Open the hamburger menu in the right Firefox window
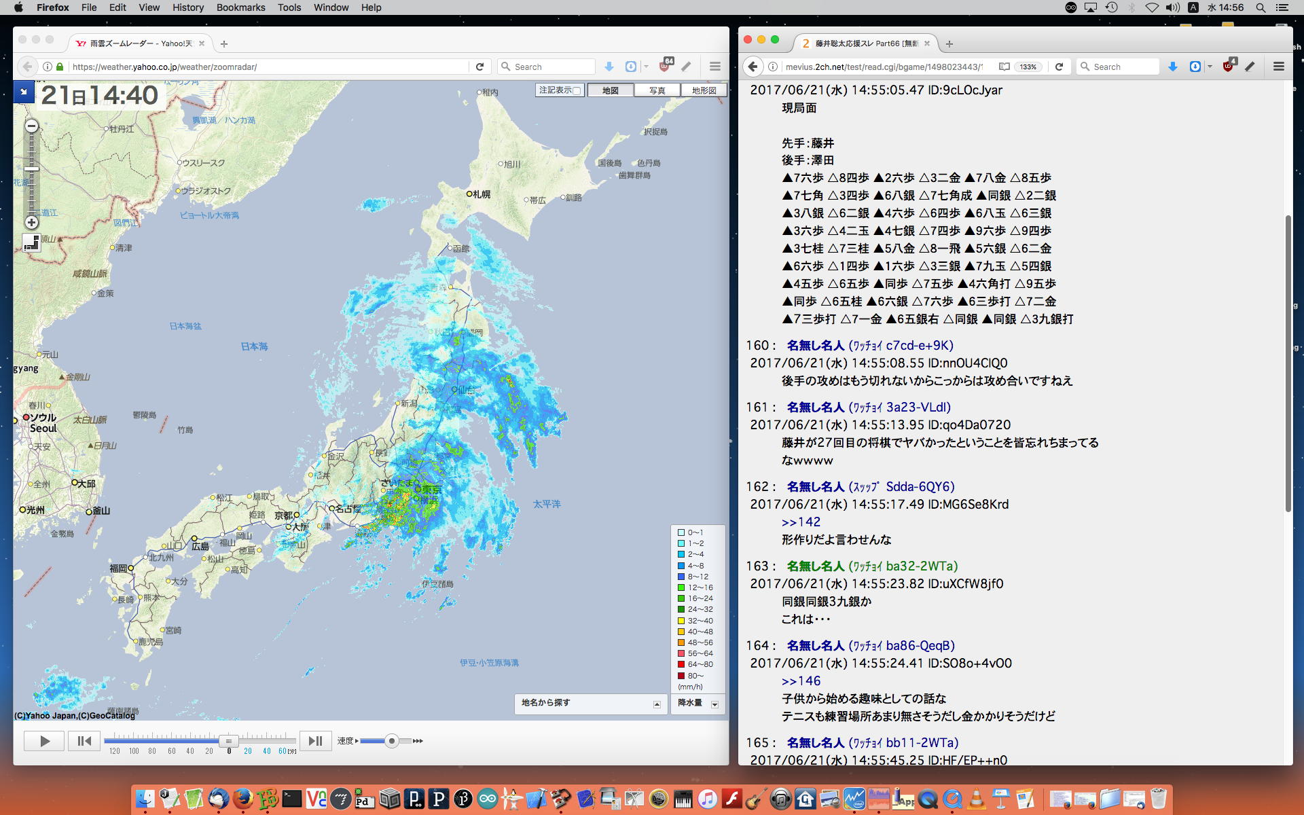1304x815 pixels. 1278,67
